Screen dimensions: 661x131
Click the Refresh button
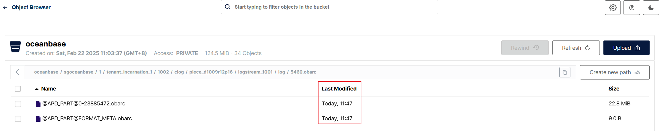[x=576, y=48]
